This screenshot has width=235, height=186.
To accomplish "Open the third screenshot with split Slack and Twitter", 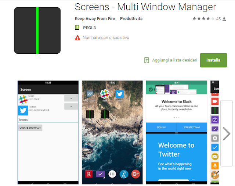I will (x=177, y=132).
